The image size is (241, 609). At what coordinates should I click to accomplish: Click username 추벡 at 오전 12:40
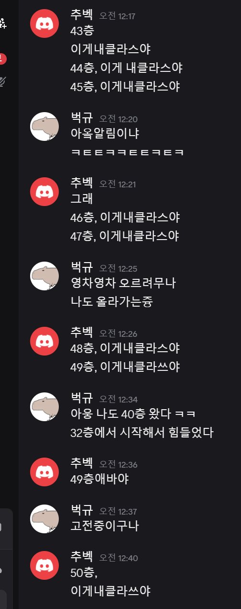click(82, 558)
